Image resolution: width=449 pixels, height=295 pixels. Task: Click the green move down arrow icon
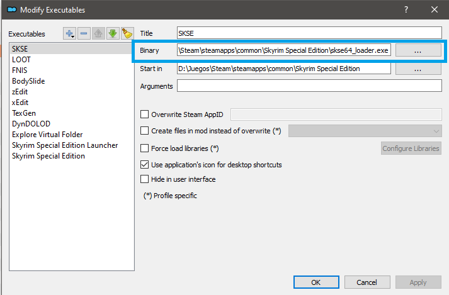pos(113,33)
